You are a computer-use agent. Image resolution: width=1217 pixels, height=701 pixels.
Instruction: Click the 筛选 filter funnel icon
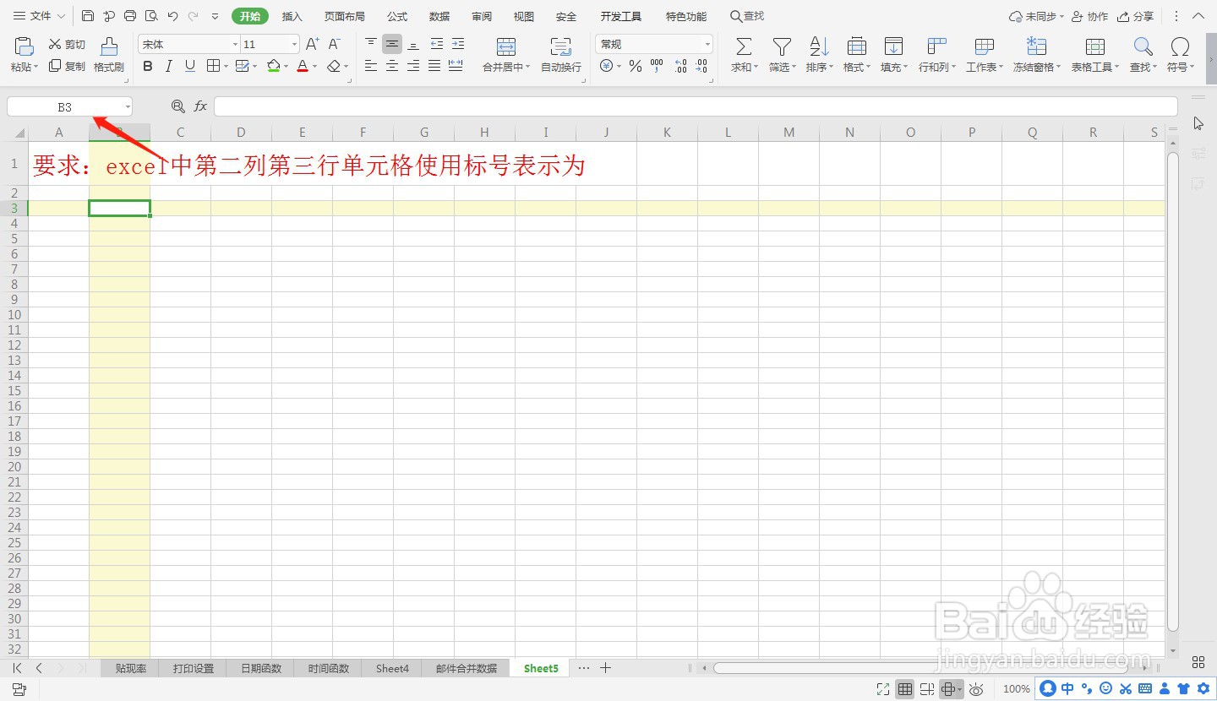coord(781,47)
